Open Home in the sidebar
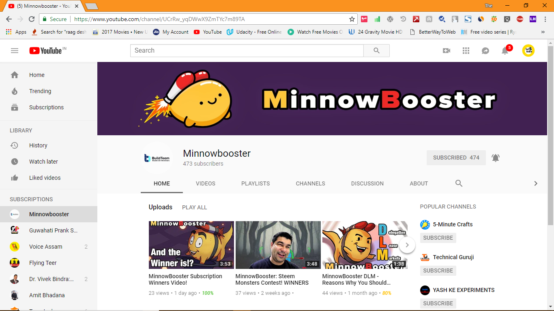The height and width of the screenshot is (311, 554). tap(49, 75)
